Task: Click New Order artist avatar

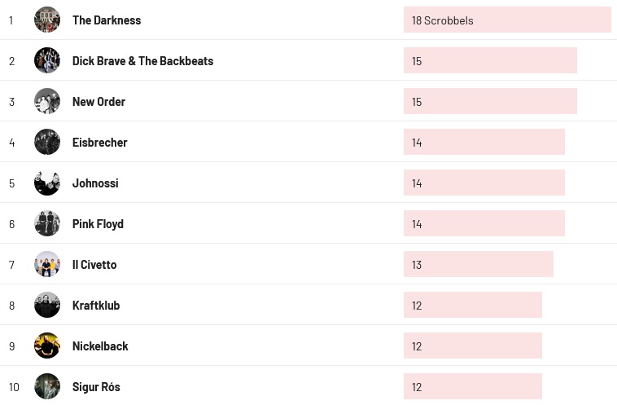Action: [47, 101]
